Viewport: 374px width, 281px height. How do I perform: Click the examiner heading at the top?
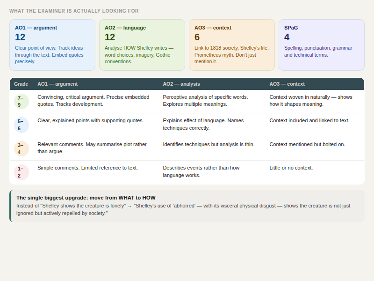pyautogui.click(x=73, y=10)
